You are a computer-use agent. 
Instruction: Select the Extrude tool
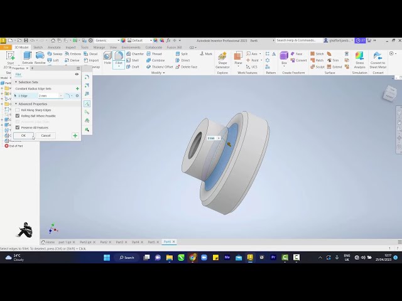[x=28, y=58]
